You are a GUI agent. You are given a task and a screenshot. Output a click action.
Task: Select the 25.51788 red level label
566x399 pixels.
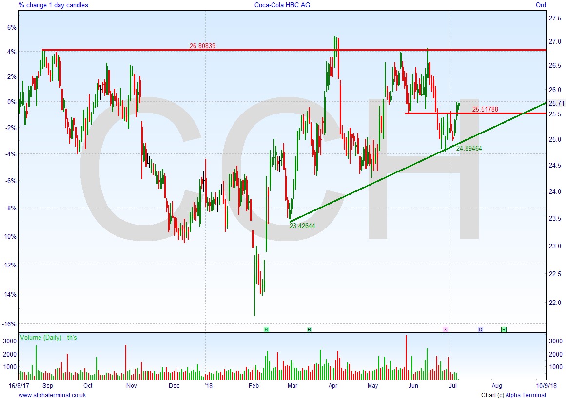485,109
